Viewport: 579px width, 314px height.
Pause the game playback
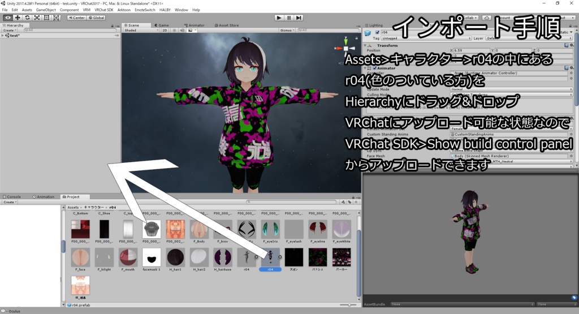click(x=289, y=18)
